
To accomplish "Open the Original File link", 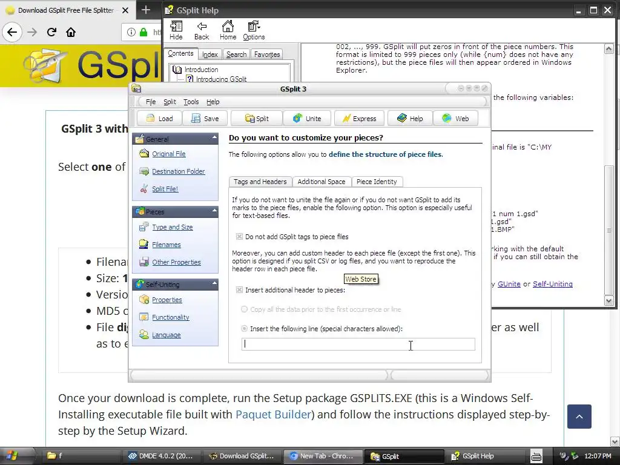I will [169, 154].
